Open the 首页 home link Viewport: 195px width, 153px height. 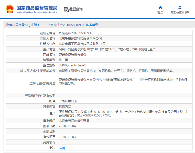[160, 13]
